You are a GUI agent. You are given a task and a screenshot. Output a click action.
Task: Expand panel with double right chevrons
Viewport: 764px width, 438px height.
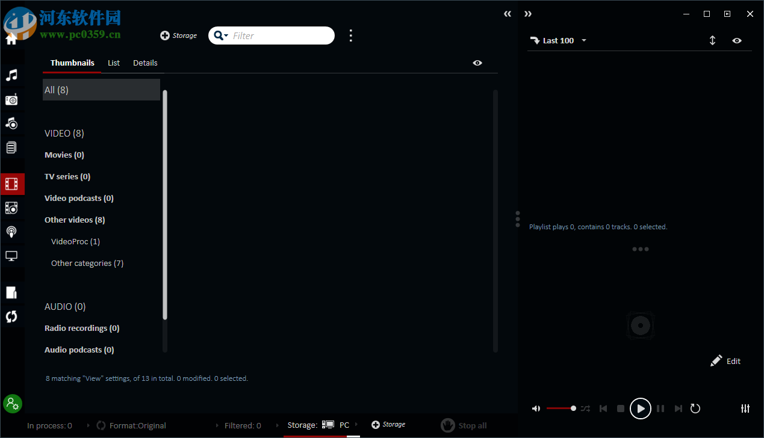528,14
